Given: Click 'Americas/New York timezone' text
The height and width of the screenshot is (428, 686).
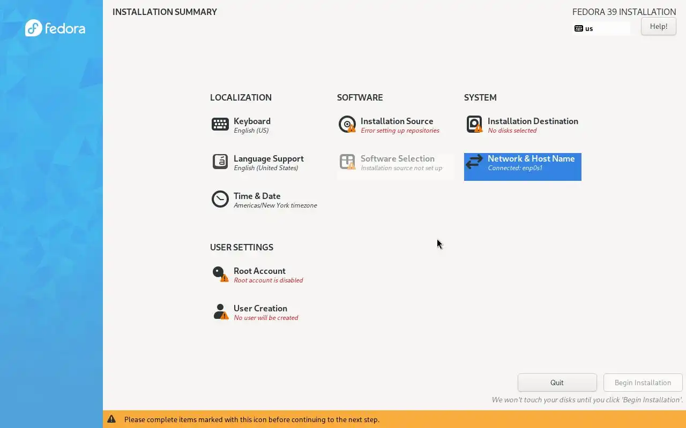Looking at the screenshot, I should [x=275, y=205].
